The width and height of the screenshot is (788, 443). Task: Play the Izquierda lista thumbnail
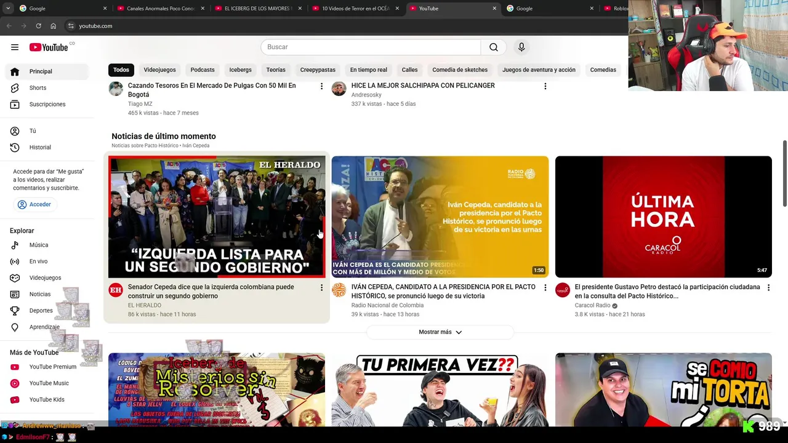[217, 217]
